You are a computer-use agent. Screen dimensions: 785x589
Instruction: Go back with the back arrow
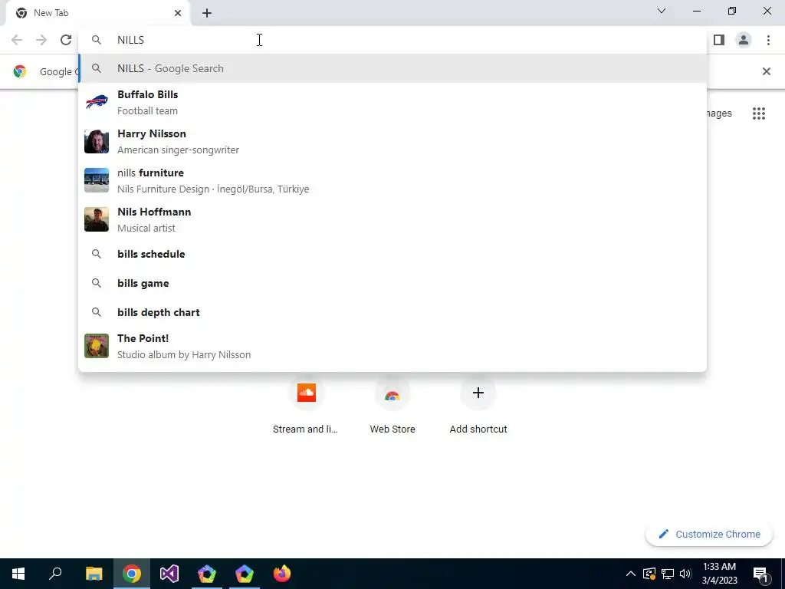point(17,40)
